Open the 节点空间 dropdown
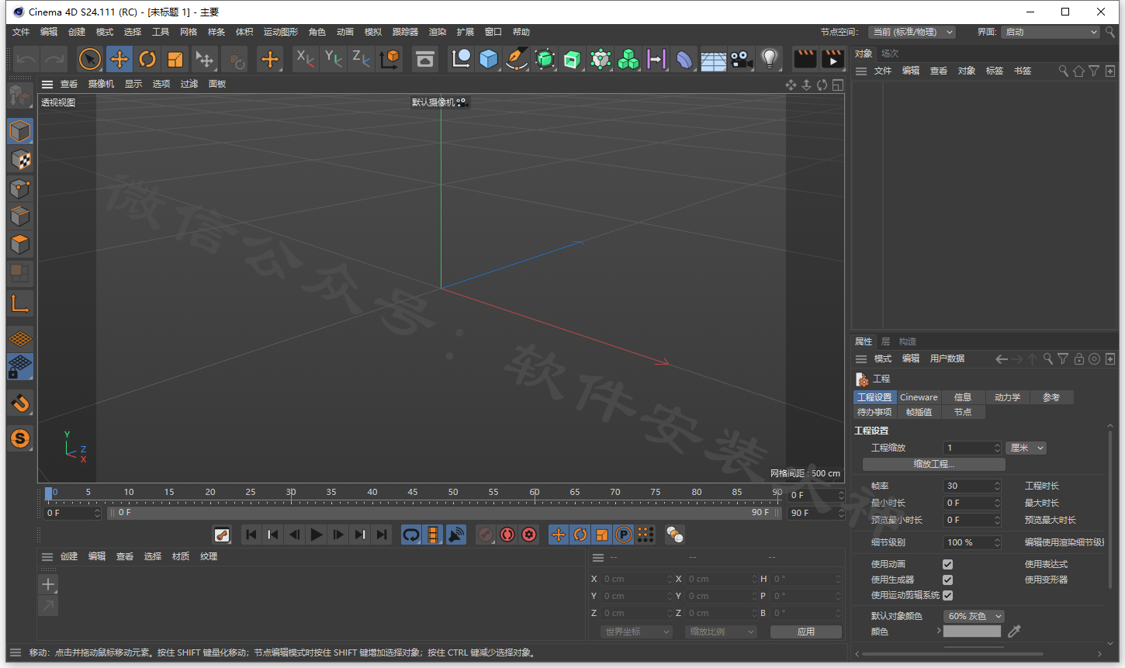This screenshot has height=668, width=1125. (x=912, y=32)
